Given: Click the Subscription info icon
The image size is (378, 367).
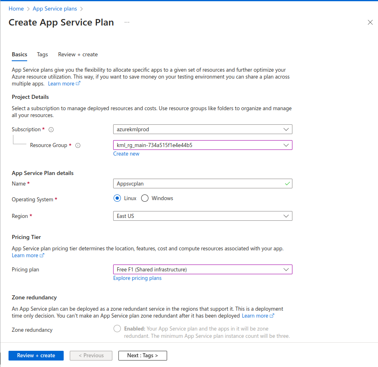Looking at the screenshot, I should click(51, 130).
